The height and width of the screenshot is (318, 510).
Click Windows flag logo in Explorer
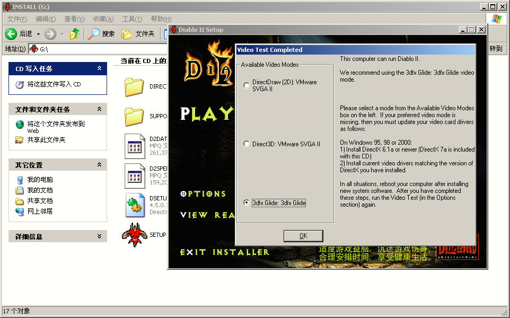496,19
